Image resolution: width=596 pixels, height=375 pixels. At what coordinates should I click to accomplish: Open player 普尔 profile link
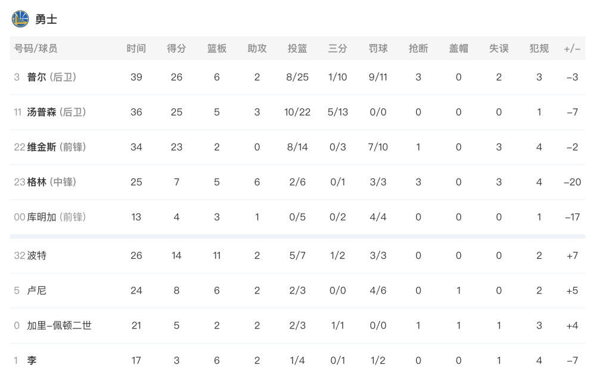(x=36, y=77)
